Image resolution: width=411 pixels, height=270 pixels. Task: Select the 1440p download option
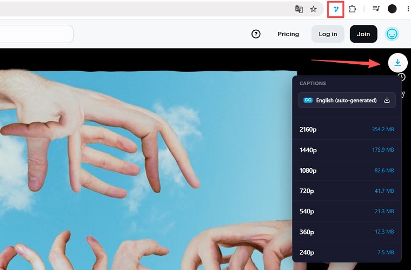tap(347, 150)
